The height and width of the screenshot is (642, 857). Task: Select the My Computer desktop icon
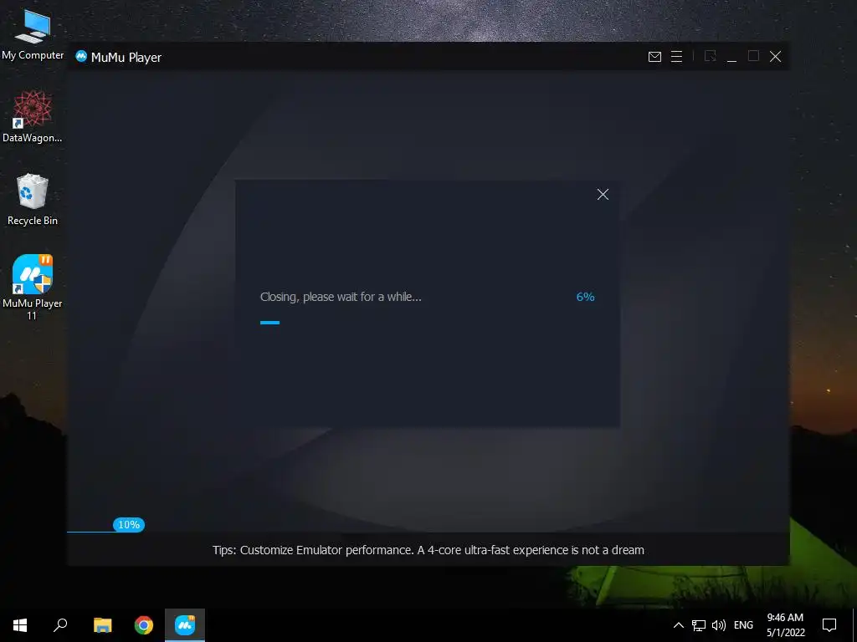click(33, 35)
